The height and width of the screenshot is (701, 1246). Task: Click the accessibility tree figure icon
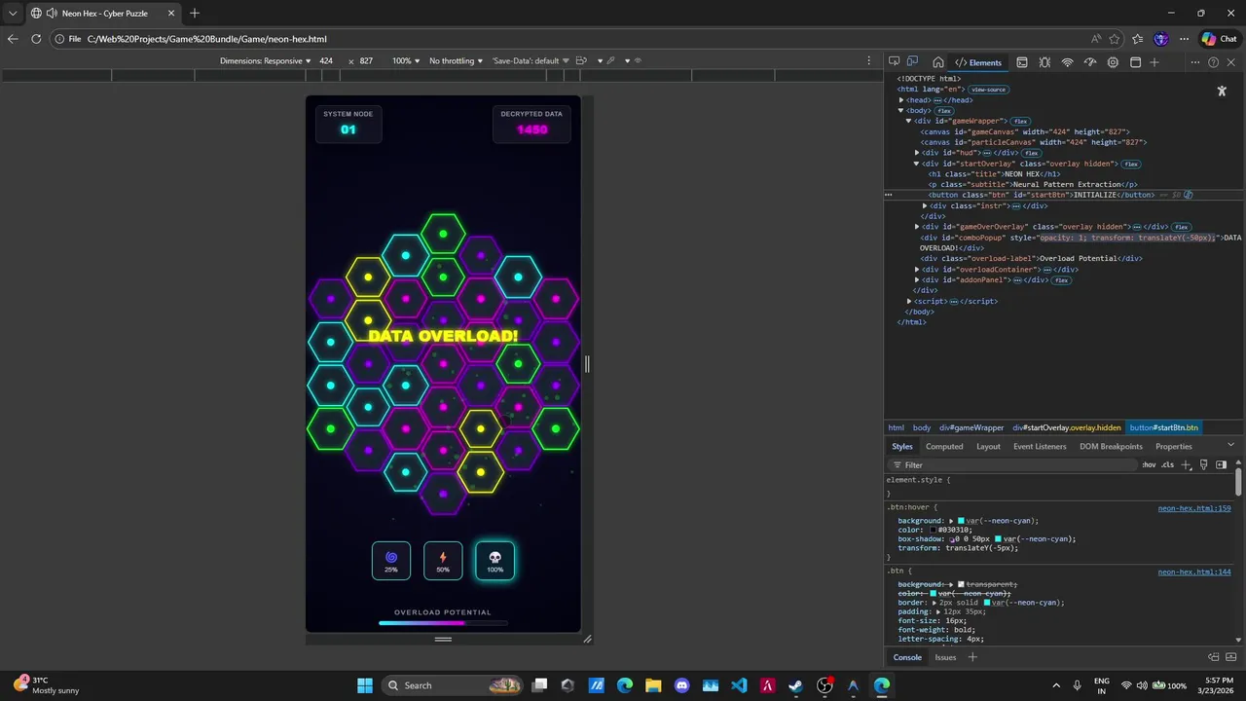coord(1222,91)
